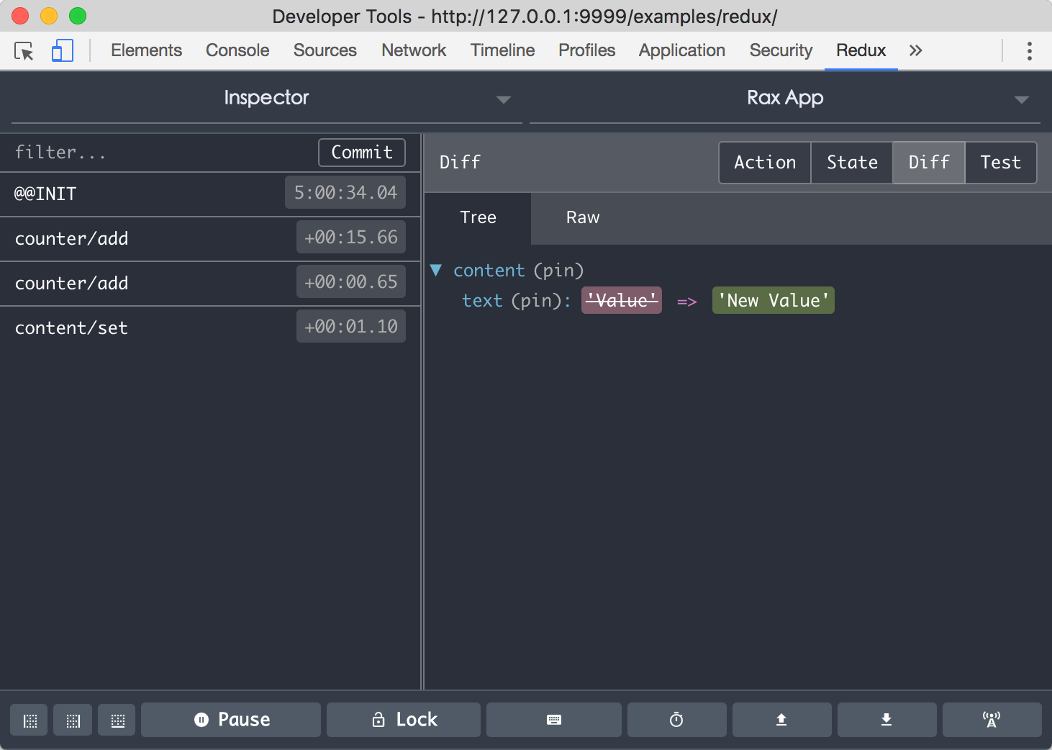Image resolution: width=1052 pixels, height=750 pixels.
Task: Toggle Pause recording of actions
Action: coord(230,720)
